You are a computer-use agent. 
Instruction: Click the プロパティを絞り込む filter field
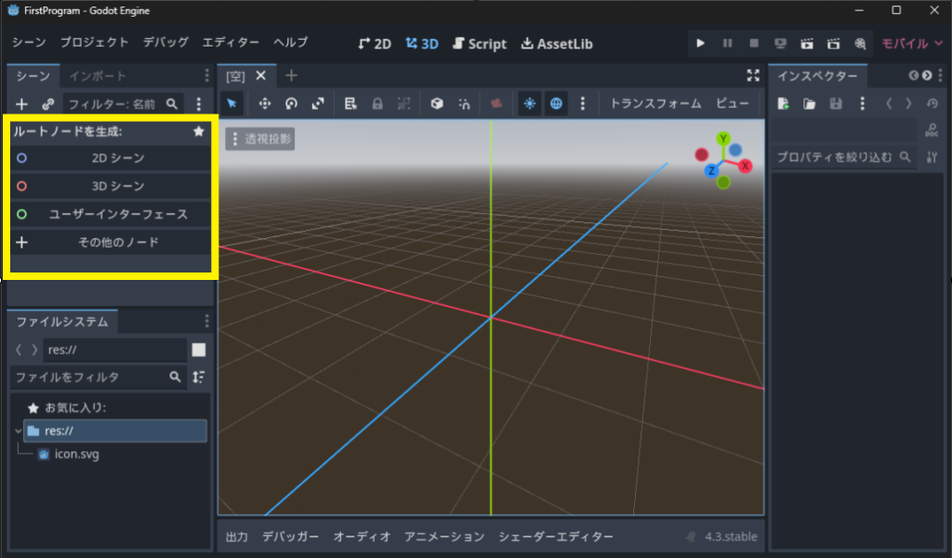(844, 157)
